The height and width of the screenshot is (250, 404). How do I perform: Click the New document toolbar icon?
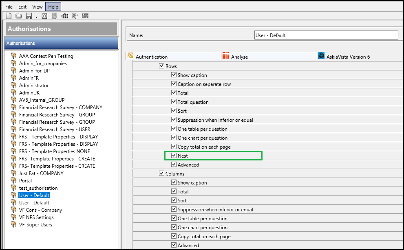pyautogui.click(x=9, y=16)
